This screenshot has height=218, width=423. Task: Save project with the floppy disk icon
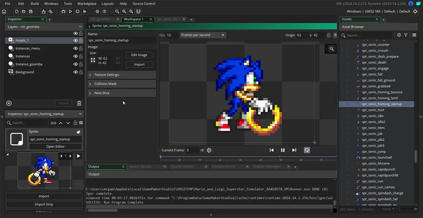tap(31, 12)
